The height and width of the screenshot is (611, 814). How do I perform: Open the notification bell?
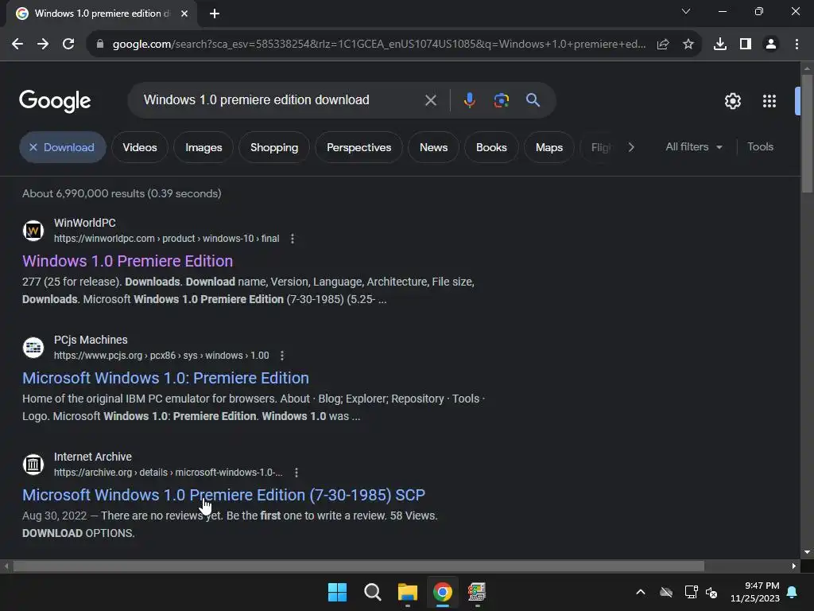click(793, 592)
